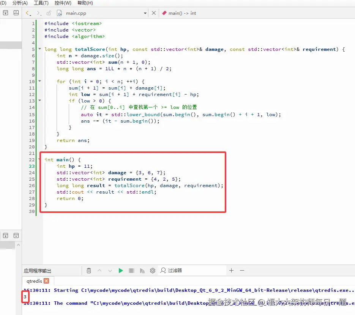Image resolution: width=355 pixels, height=315 pixels.
Task: Increase output font size with plus button
Action: point(231,271)
